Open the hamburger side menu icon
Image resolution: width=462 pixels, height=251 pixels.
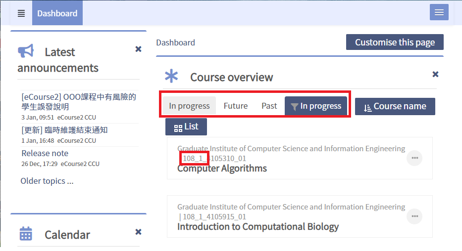tap(21, 13)
